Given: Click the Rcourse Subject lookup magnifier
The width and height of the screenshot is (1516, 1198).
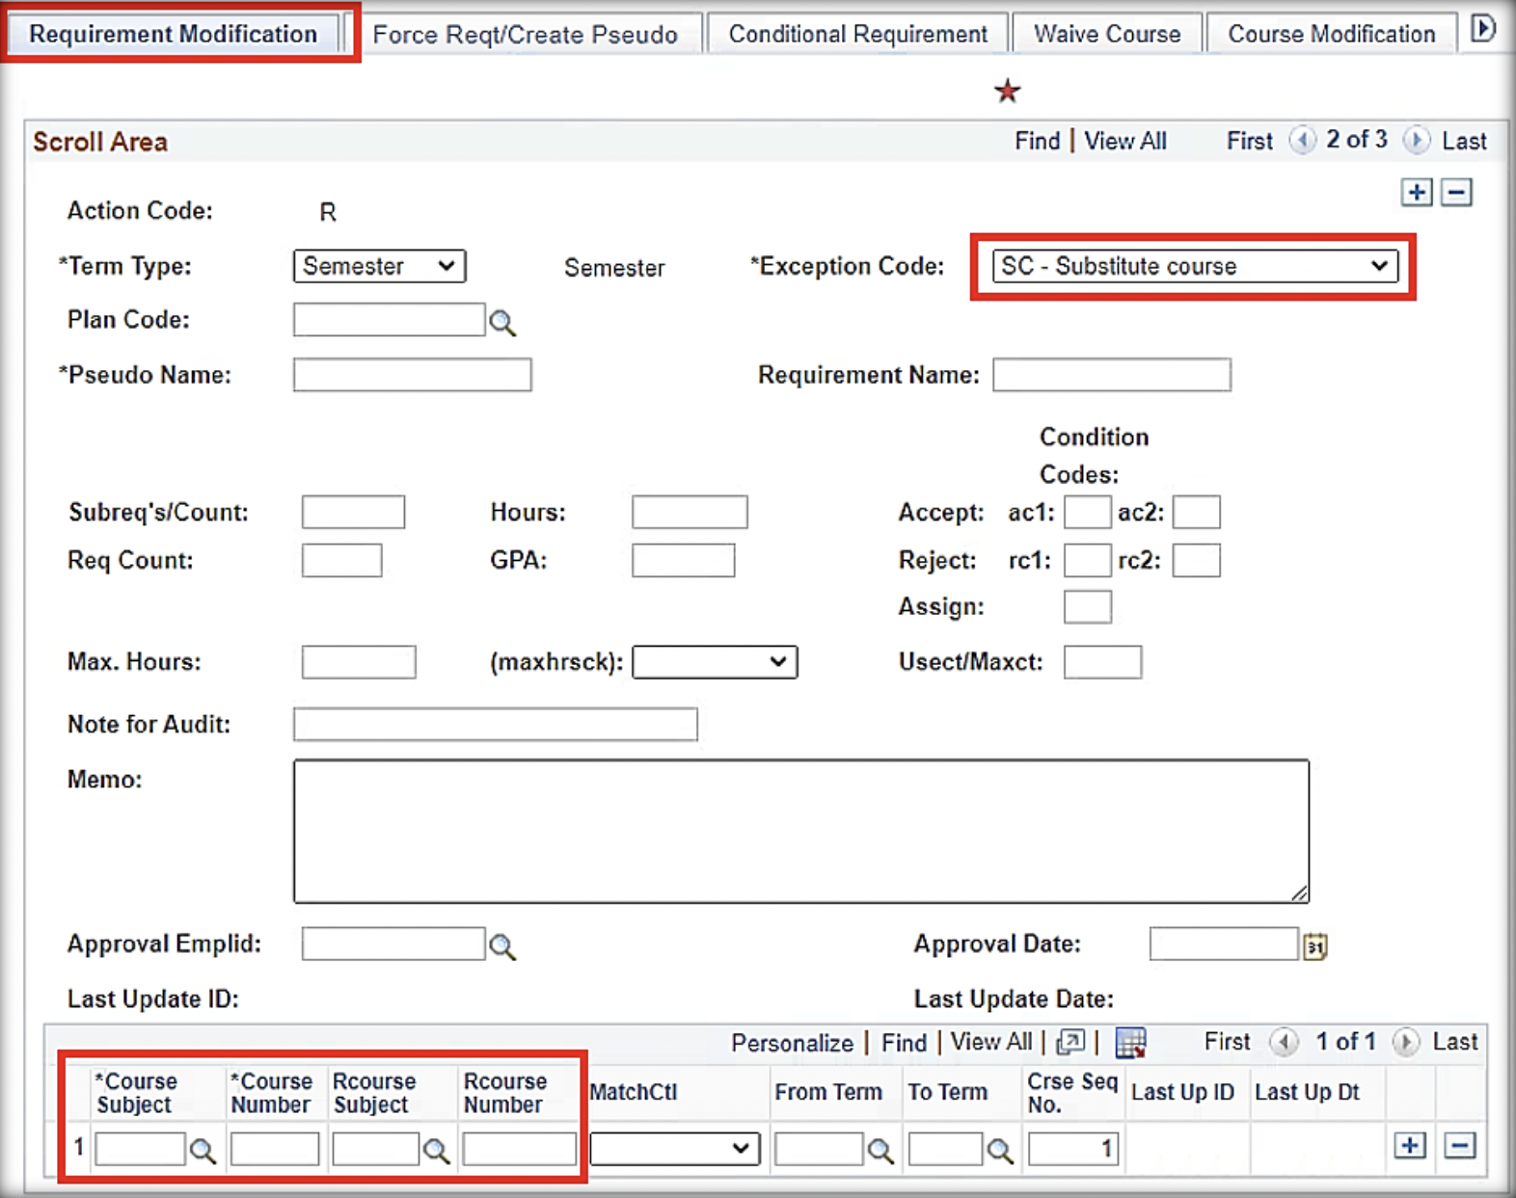Looking at the screenshot, I should tap(437, 1150).
